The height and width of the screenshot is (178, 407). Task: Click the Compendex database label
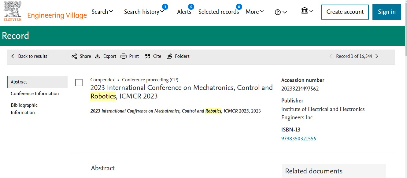point(102,80)
